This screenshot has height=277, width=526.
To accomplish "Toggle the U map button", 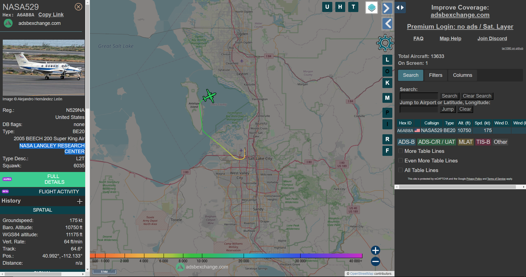I will pyautogui.click(x=327, y=7).
